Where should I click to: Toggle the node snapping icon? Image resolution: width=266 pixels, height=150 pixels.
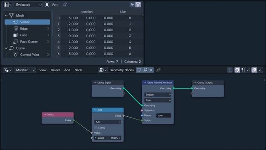237,70
